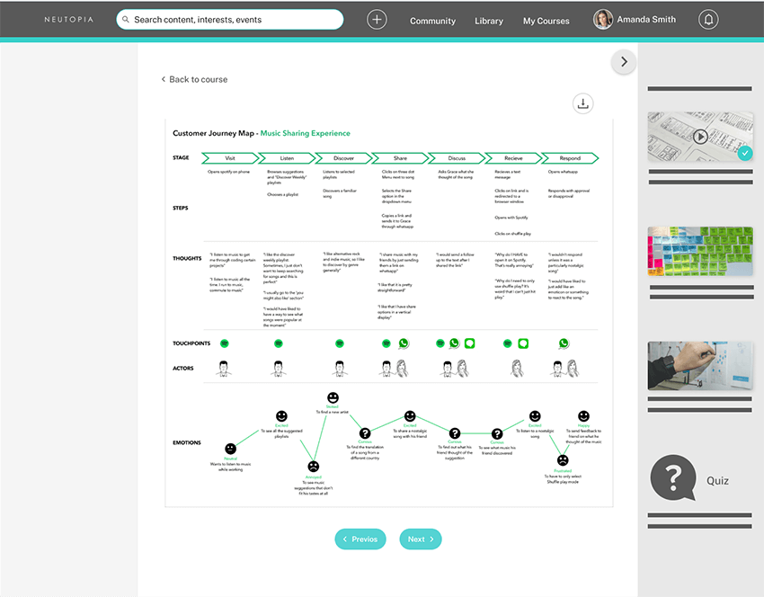Viewport: 764px width, 597px height.
Task: Click the plus icon in header
Action: tap(377, 20)
